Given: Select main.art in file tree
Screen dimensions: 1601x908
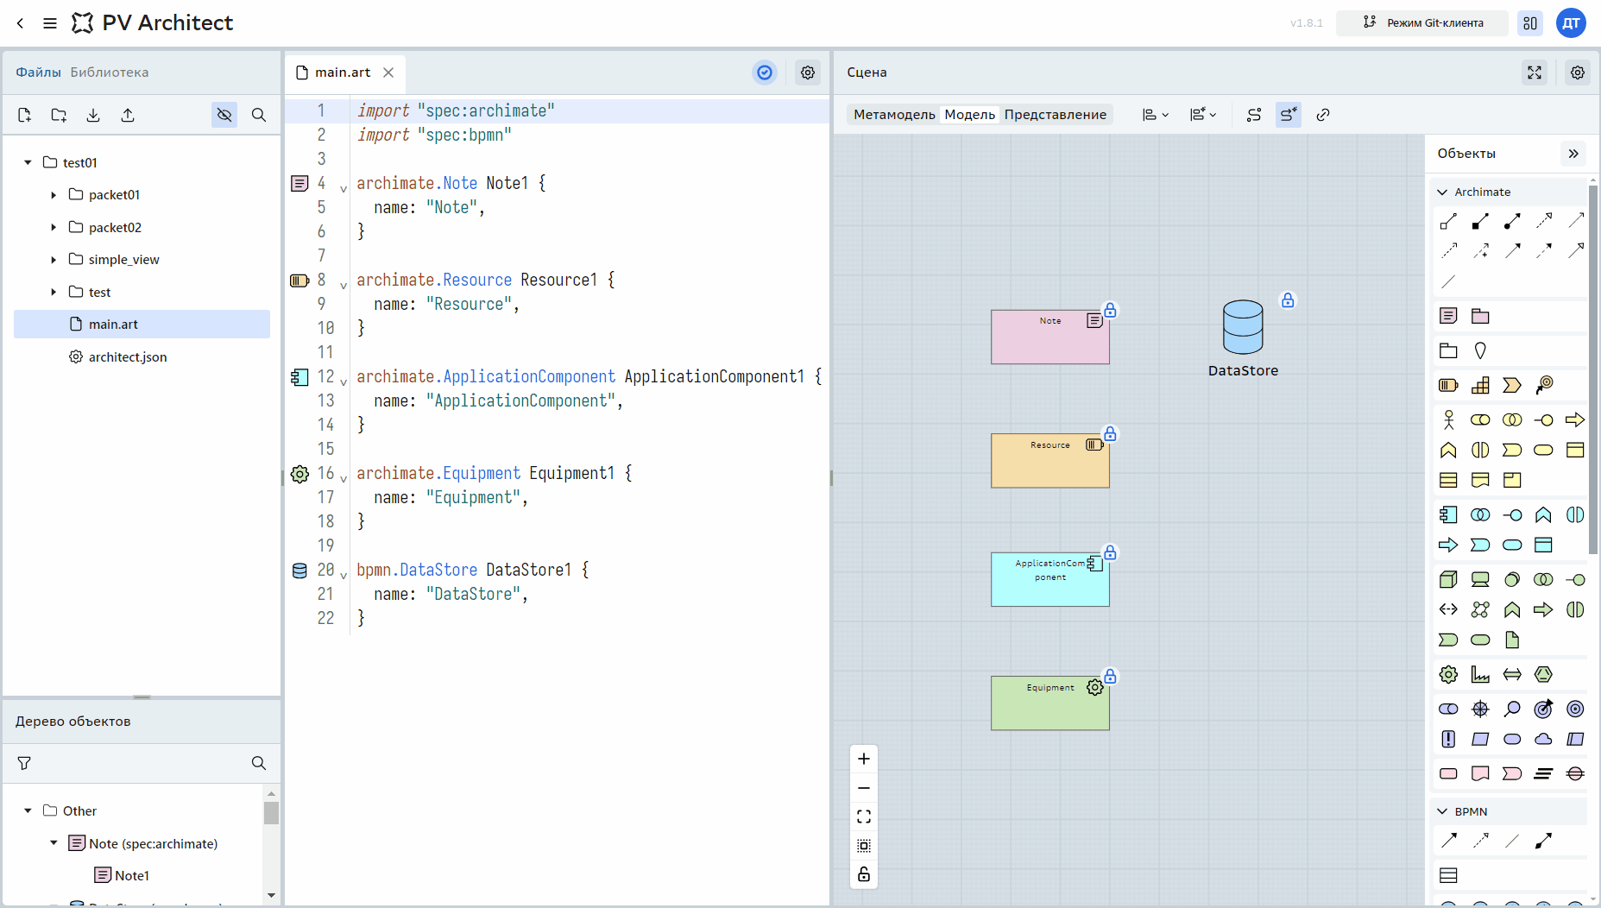Looking at the screenshot, I should [142, 325].
